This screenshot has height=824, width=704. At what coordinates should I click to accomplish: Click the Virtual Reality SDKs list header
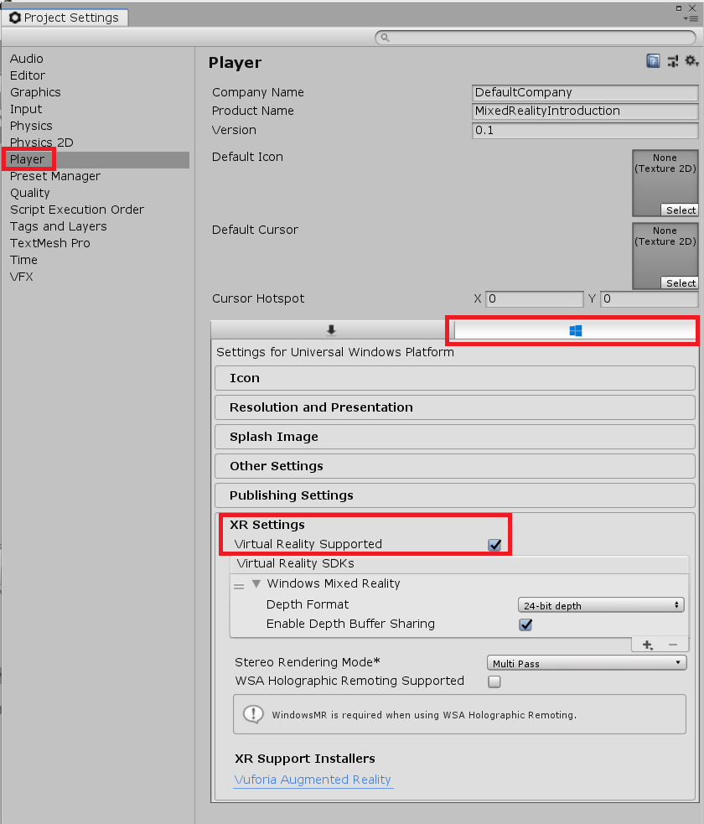tap(459, 564)
